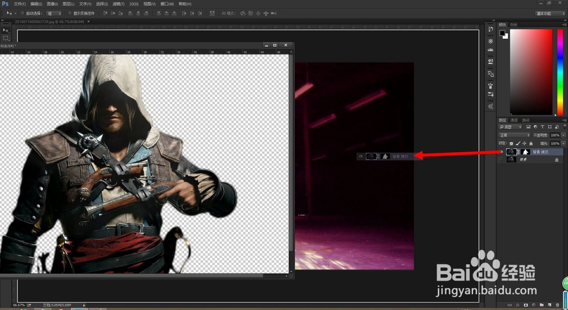Choose the 3D roll mode icon
Screen dimensions: 568x310
pyautogui.click(x=250, y=13)
